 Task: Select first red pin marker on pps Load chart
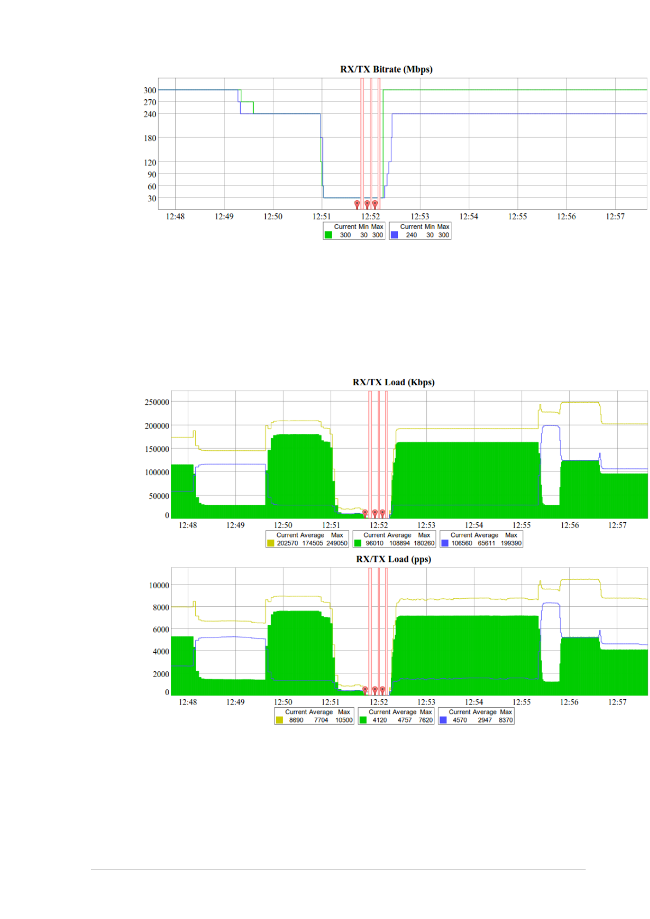365,690
